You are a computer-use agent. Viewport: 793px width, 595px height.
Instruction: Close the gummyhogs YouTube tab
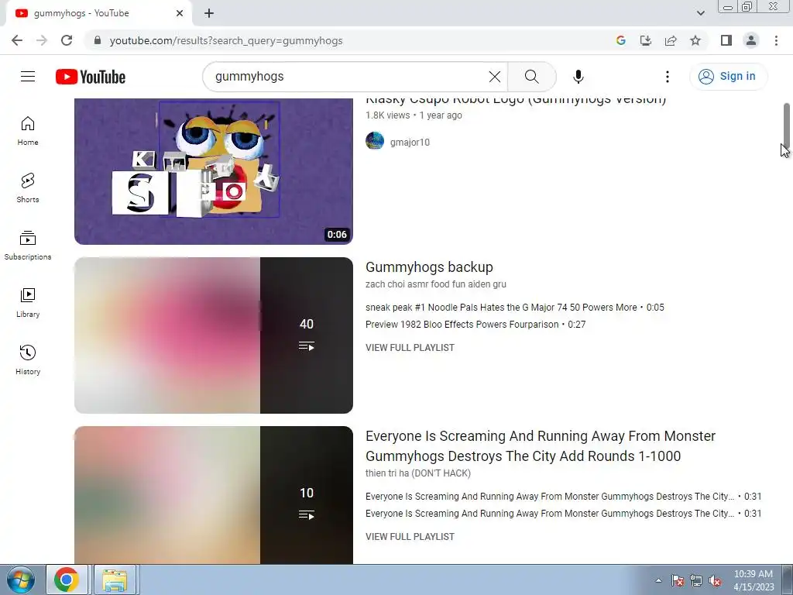pyautogui.click(x=180, y=13)
